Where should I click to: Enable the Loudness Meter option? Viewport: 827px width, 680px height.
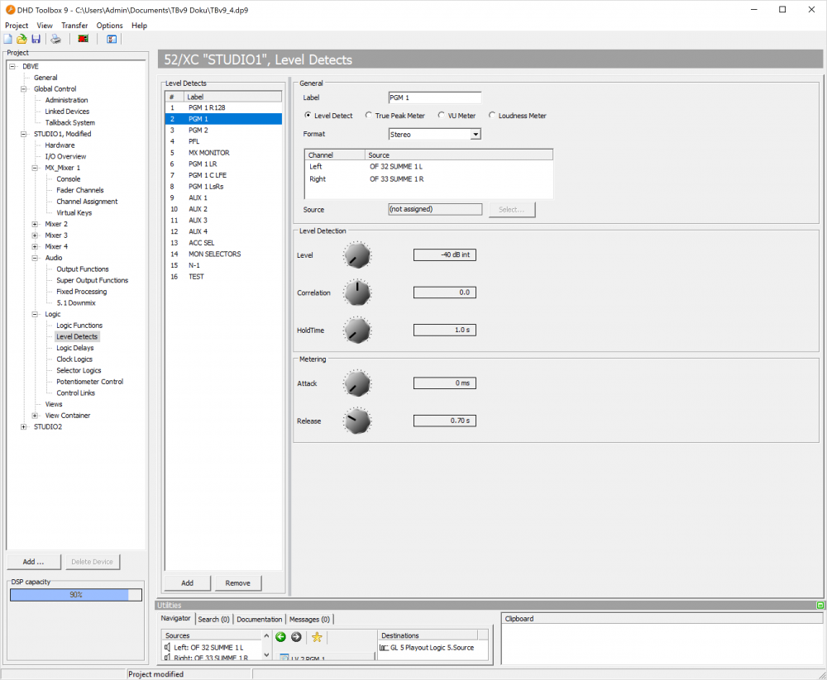pos(491,115)
